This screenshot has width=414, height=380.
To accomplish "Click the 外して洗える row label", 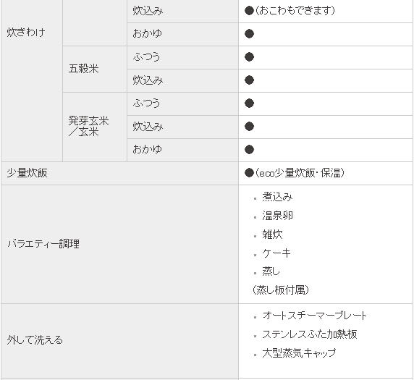I will coord(35,340).
